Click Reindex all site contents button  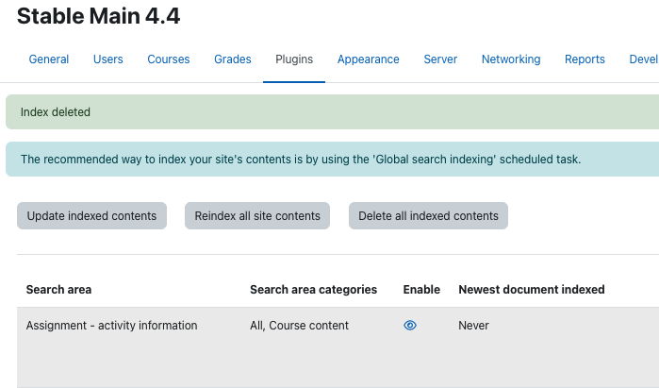click(x=257, y=216)
